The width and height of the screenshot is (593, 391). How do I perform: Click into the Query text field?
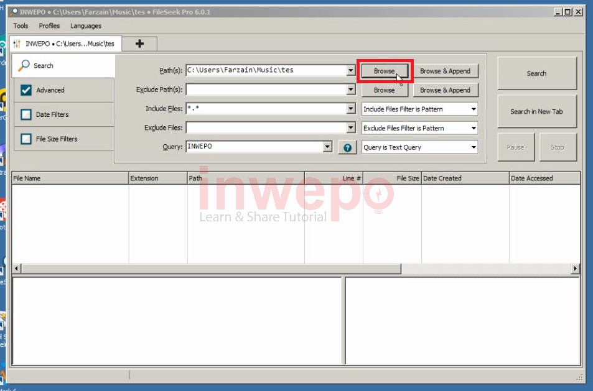click(254, 147)
